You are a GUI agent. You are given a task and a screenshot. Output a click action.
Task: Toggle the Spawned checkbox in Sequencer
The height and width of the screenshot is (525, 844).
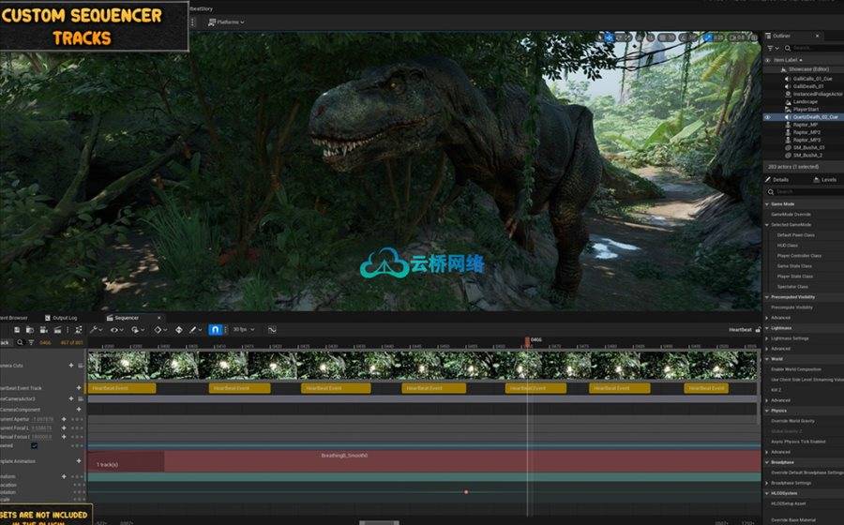[35, 445]
